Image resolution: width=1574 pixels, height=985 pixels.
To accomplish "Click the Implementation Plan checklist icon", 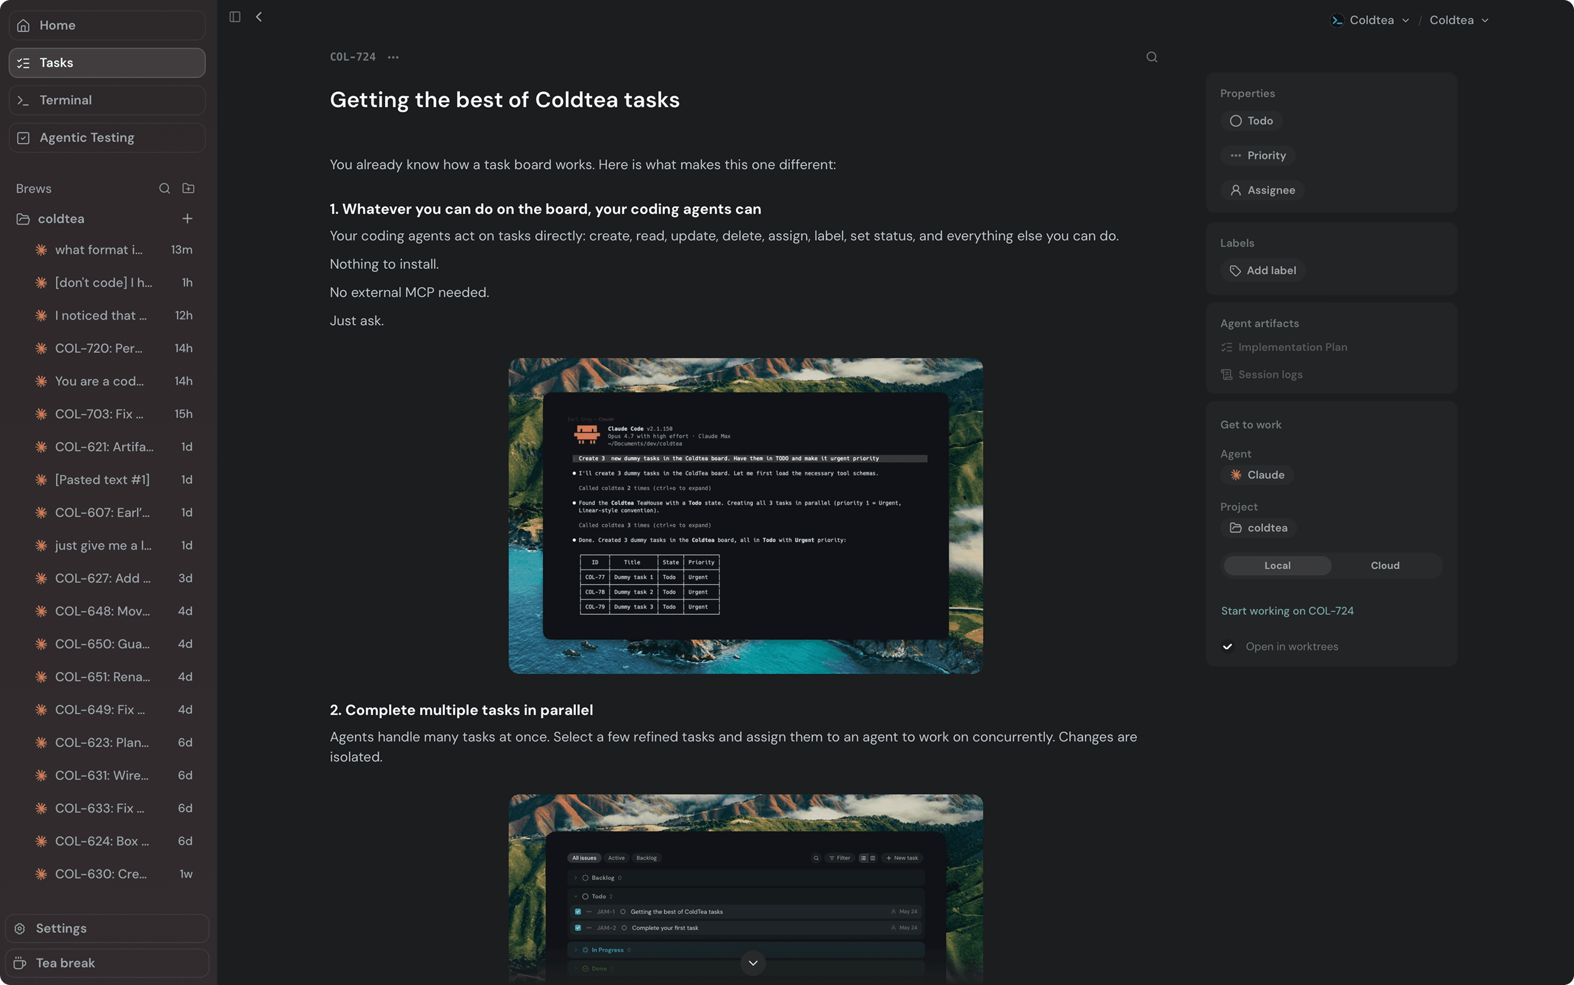I will click(x=1226, y=347).
